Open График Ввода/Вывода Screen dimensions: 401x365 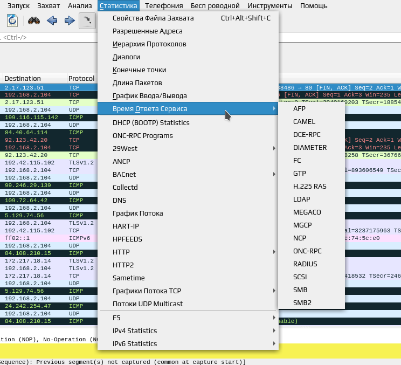pos(188,95)
